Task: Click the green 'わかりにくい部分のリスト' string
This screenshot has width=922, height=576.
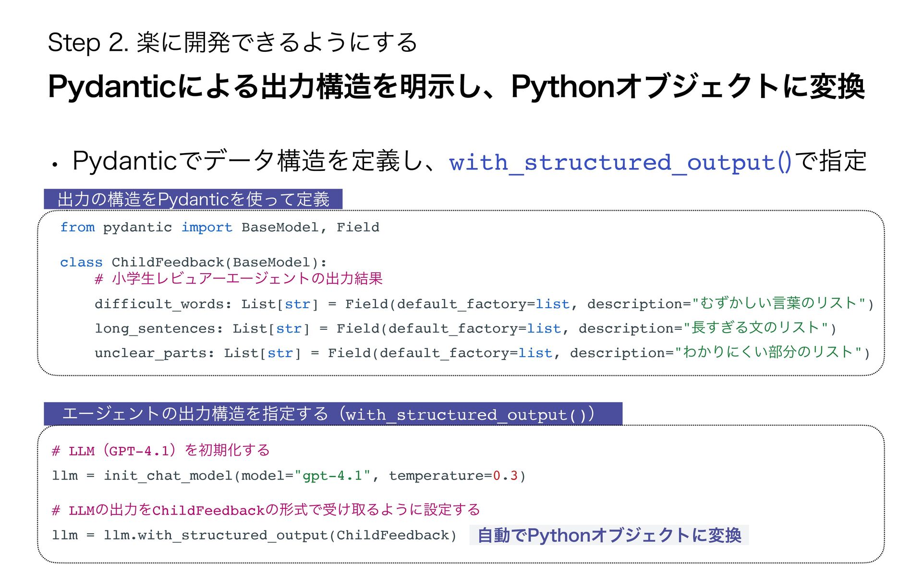Action: 768,352
